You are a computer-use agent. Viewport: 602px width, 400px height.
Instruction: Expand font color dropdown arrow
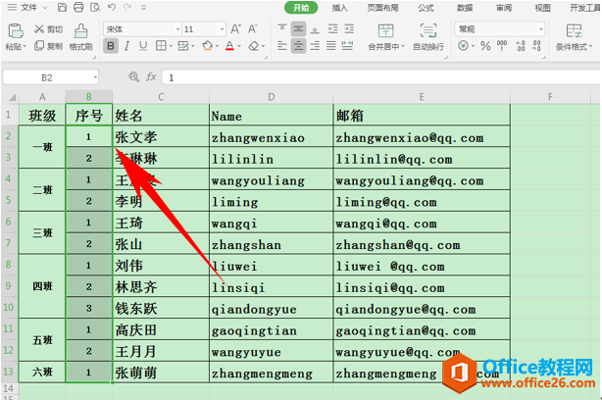pyautogui.click(x=239, y=46)
